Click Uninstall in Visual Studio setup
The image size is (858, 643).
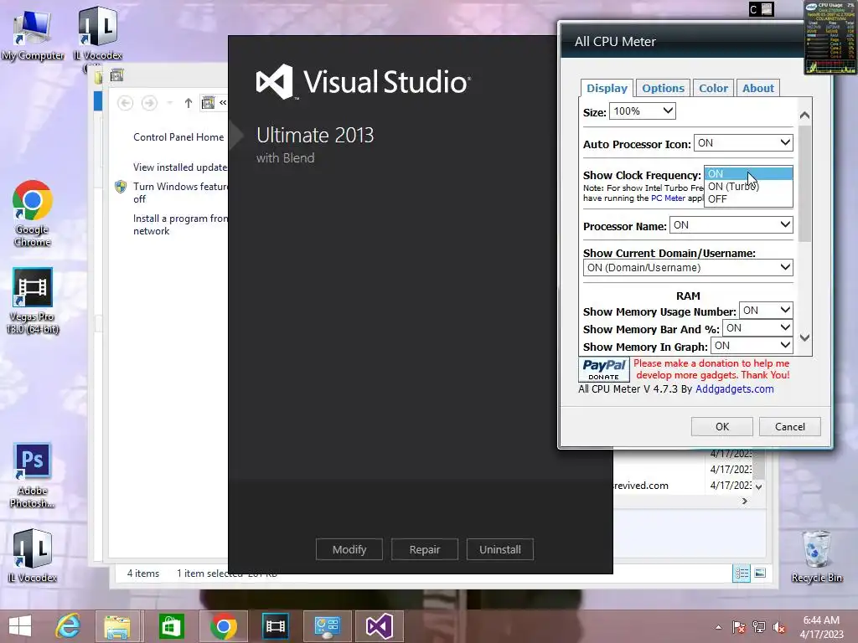500,549
